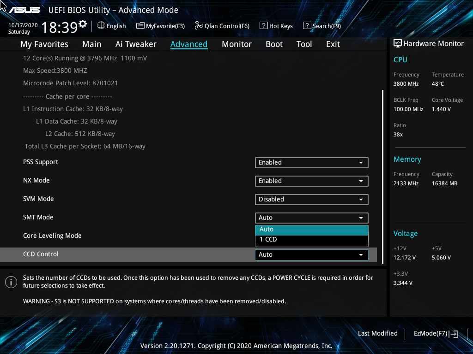Image resolution: width=473 pixels, height=354 pixels.
Task: Open the My Favorites tab
Action: click(x=44, y=44)
